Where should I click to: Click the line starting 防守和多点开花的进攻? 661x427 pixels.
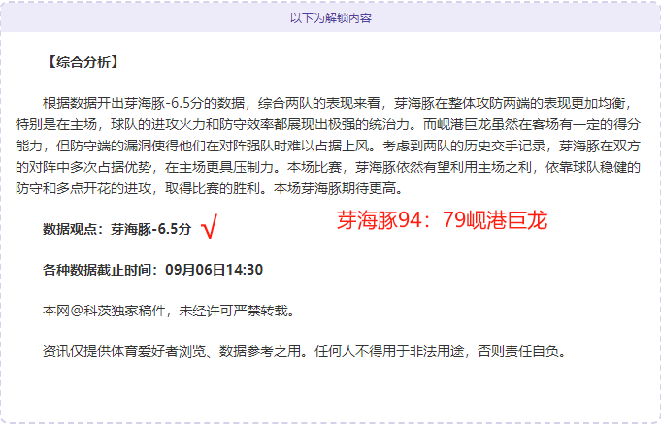coord(210,188)
